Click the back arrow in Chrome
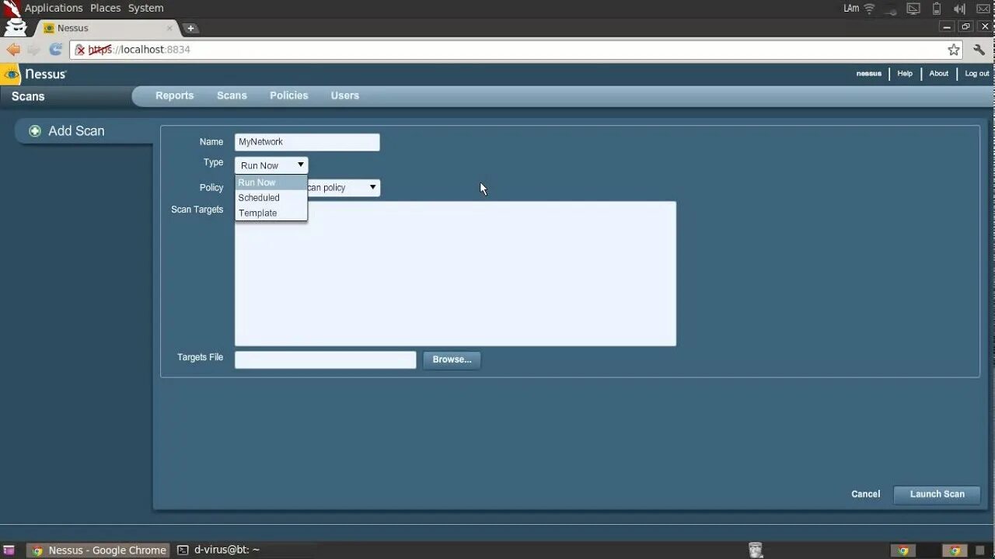This screenshot has width=995, height=559. pyautogui.click(x=13, y=49)
